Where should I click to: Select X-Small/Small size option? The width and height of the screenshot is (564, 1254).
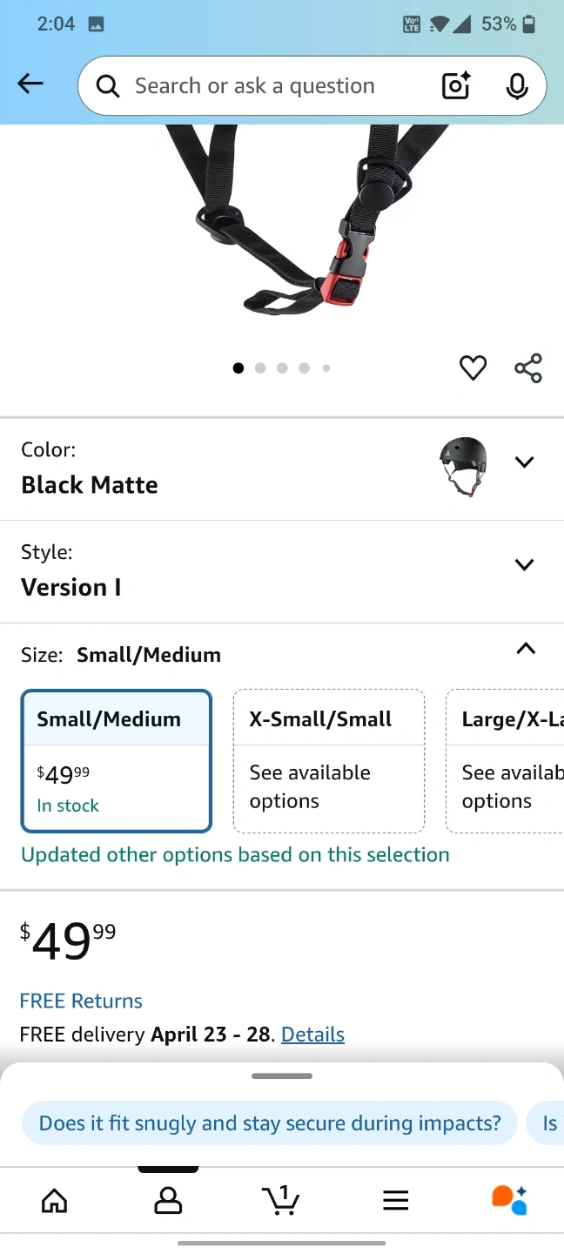tap(328, 760)
